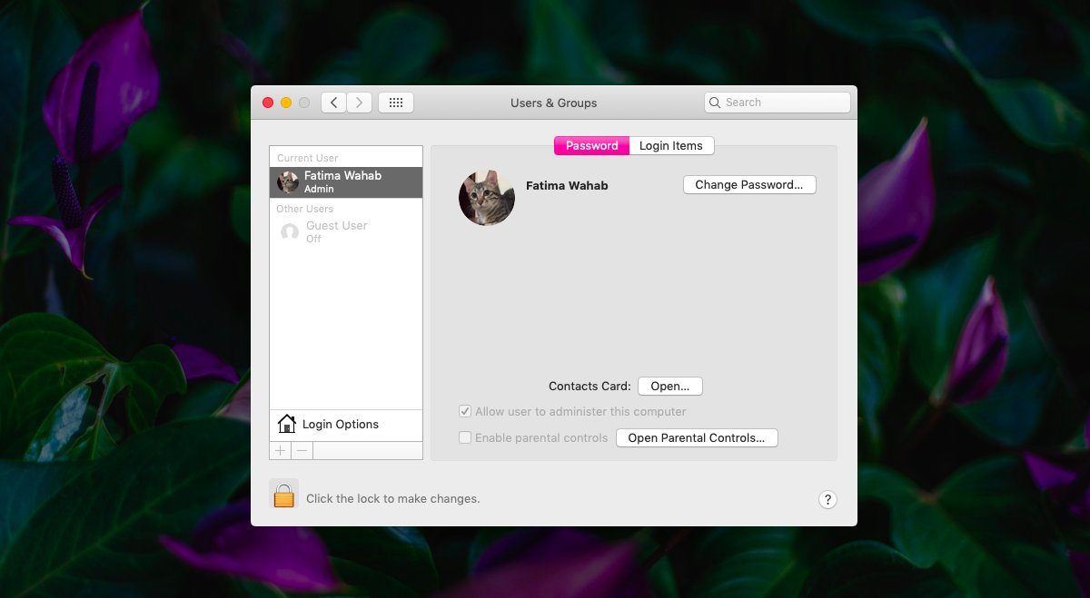The image size is (1090, 598).
Task: Minimize the Users & Groups window
Action: (x=286, y=103)
